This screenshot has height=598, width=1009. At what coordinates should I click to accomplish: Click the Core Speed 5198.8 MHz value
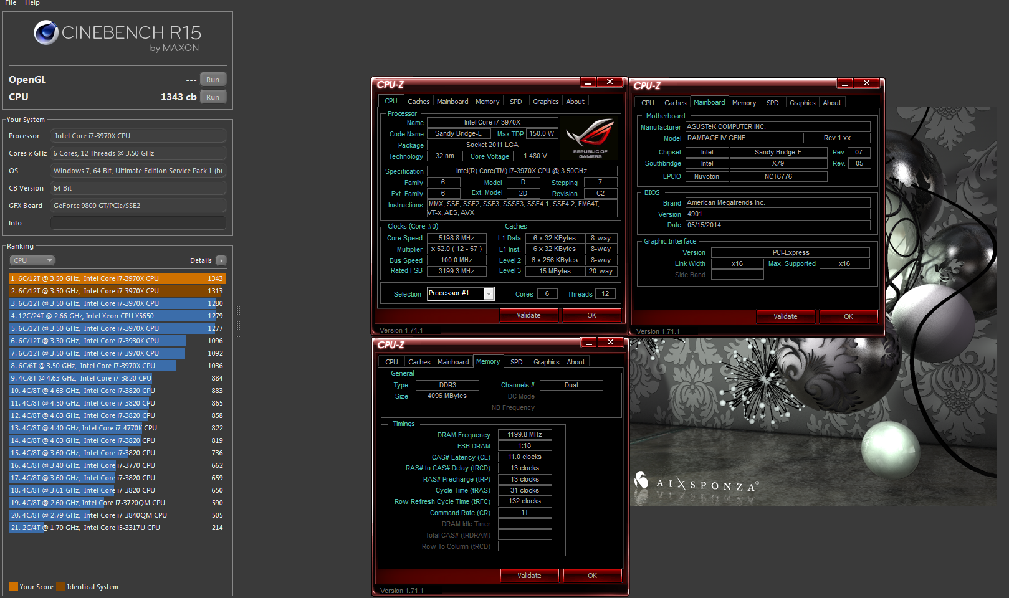(456, 238)
